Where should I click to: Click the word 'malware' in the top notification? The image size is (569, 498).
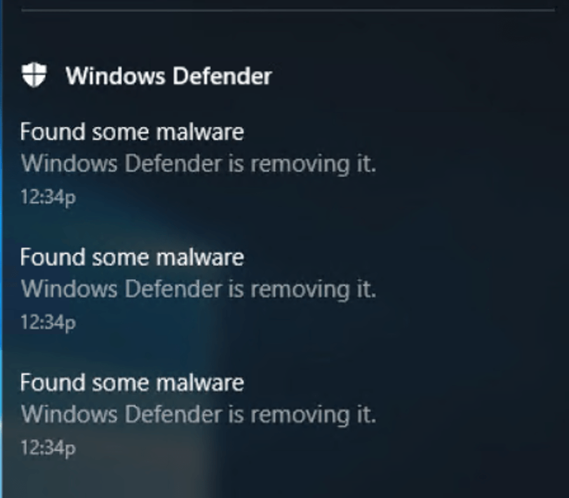pyautogui.click(x=200, y=131)
